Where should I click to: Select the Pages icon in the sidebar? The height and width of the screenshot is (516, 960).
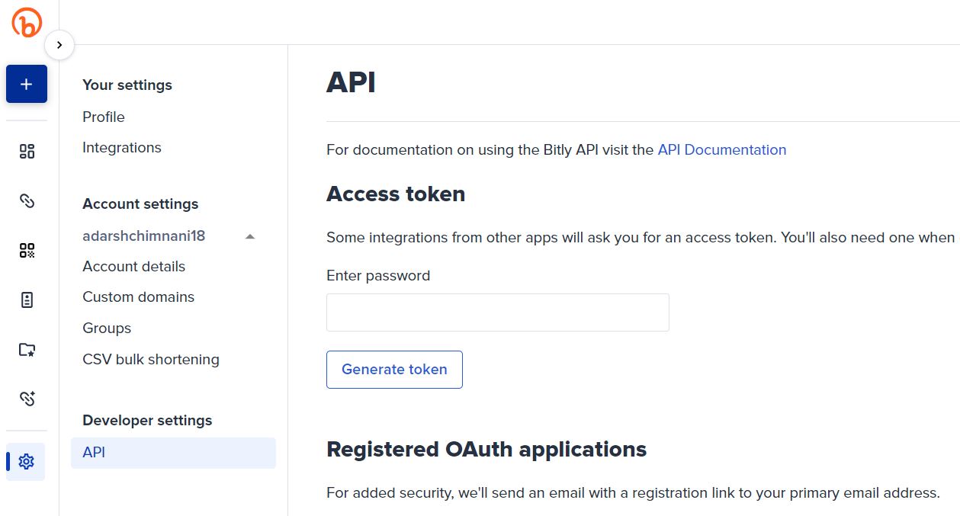point(26,300)
